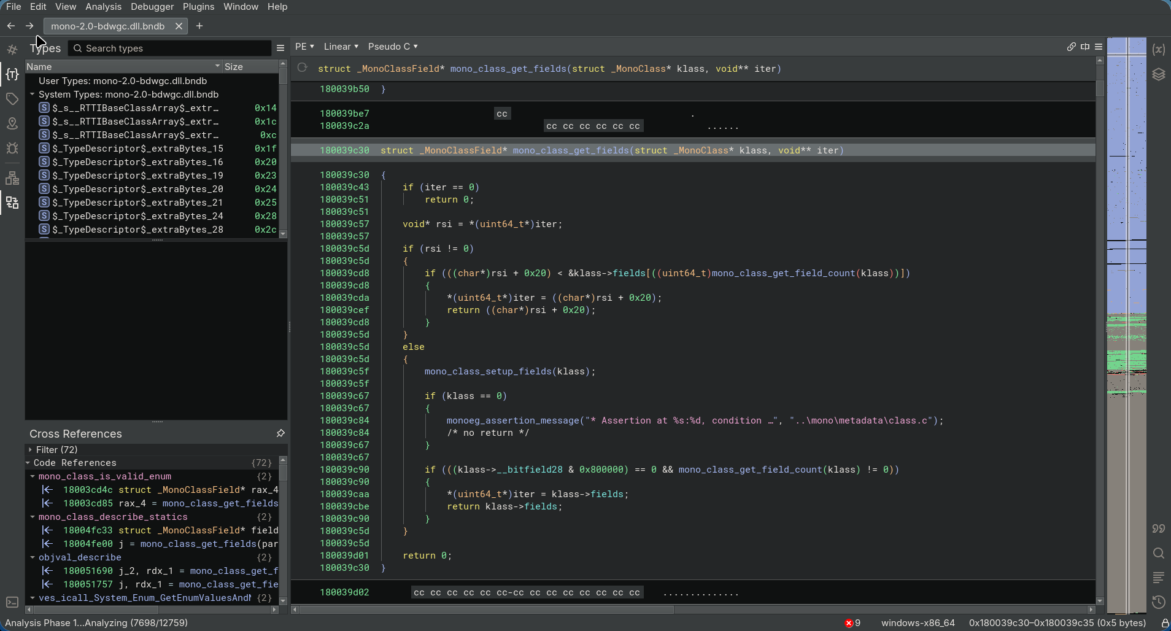Open the search icon on right sidebar
Viewport: 1171px width, 631px height.
1159,553
